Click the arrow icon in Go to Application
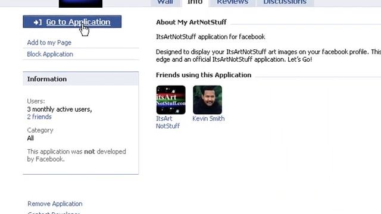This screenshot has height=214, width=381. [x=38, y=23]
